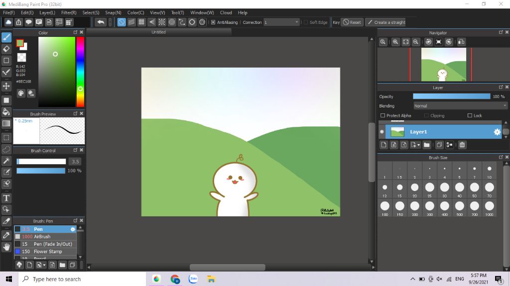Select the AirBrush brush from list
Viewport: 510px width, 286px height.
pos(42,237)
